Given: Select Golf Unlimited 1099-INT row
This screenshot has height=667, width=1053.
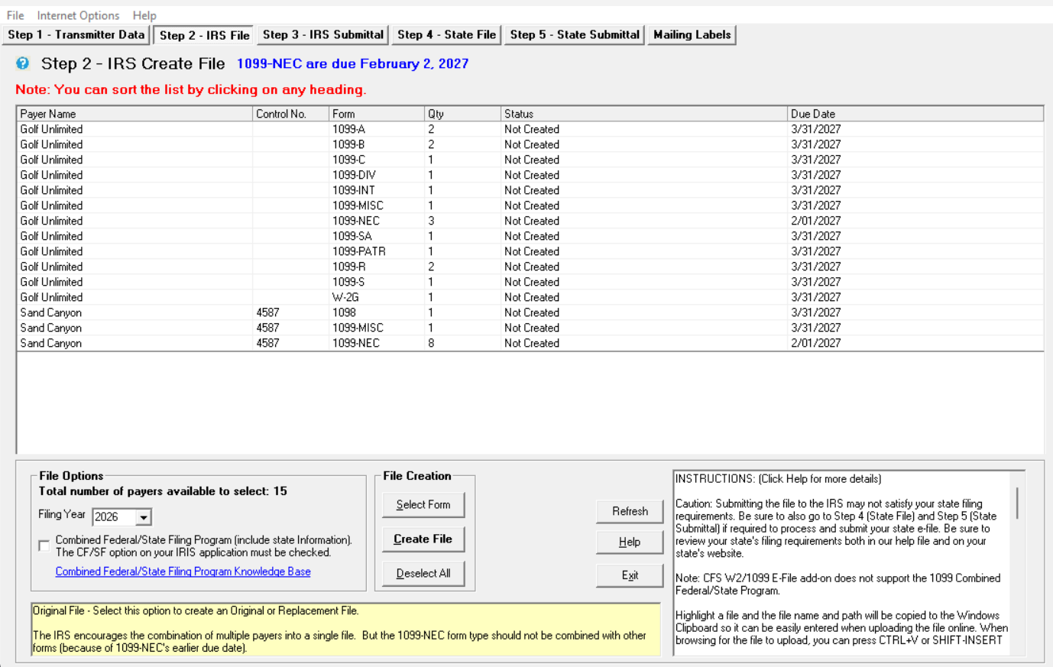Looking at the screenshot, I should (x=530, y=190).
